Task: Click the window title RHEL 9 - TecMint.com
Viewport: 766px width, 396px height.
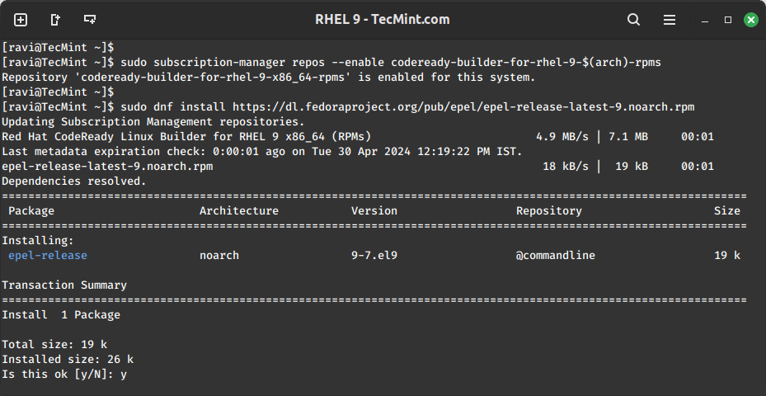Action: coord(383,19)
